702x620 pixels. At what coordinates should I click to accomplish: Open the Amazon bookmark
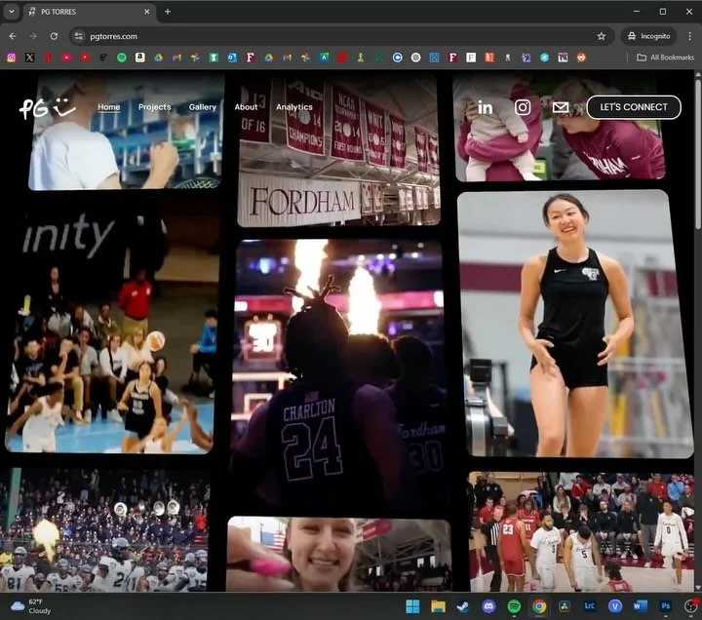tap(139, 58)
